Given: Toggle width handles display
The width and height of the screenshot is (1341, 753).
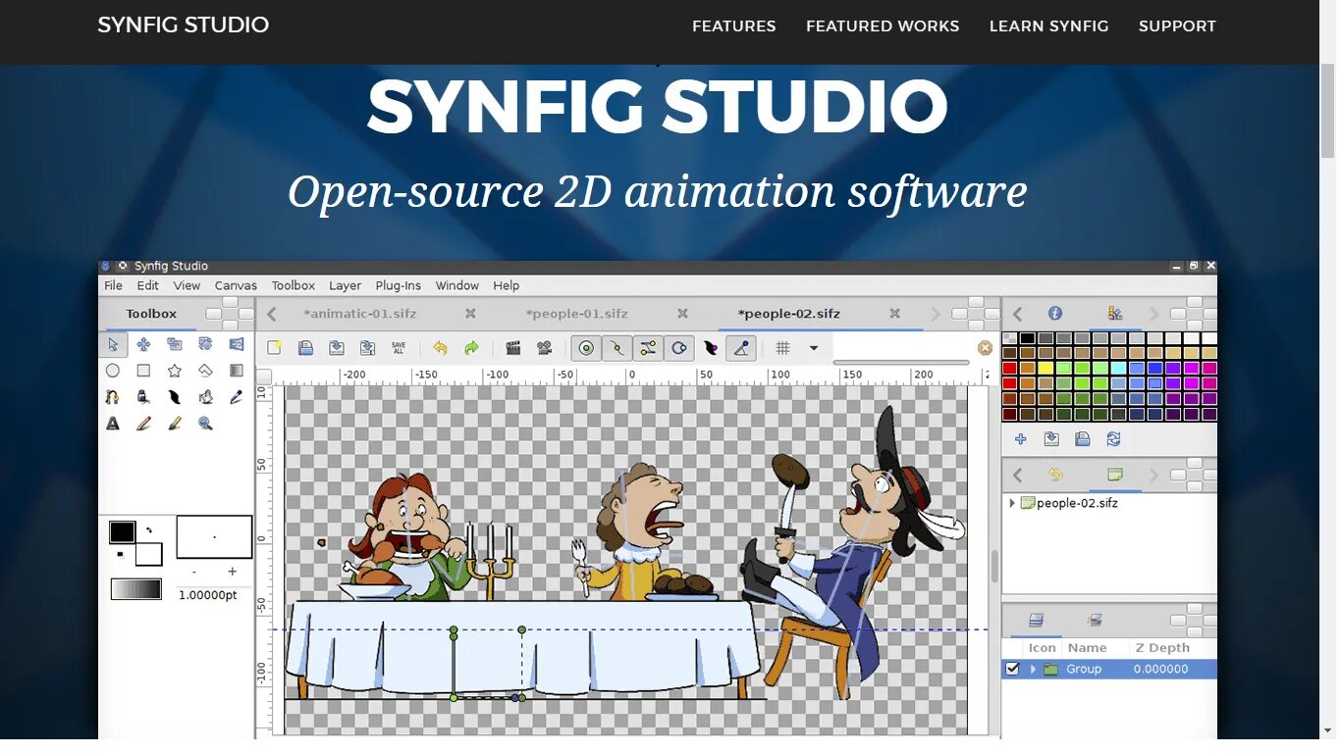Looking at the screenshot, I should 711,348.
